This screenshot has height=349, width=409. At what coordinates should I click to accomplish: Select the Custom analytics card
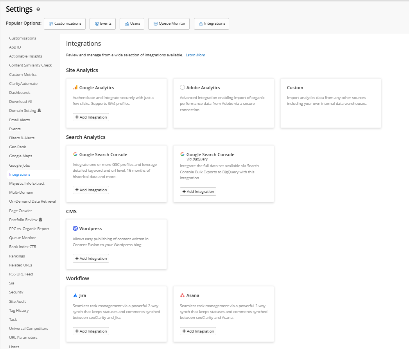(330, 103)
